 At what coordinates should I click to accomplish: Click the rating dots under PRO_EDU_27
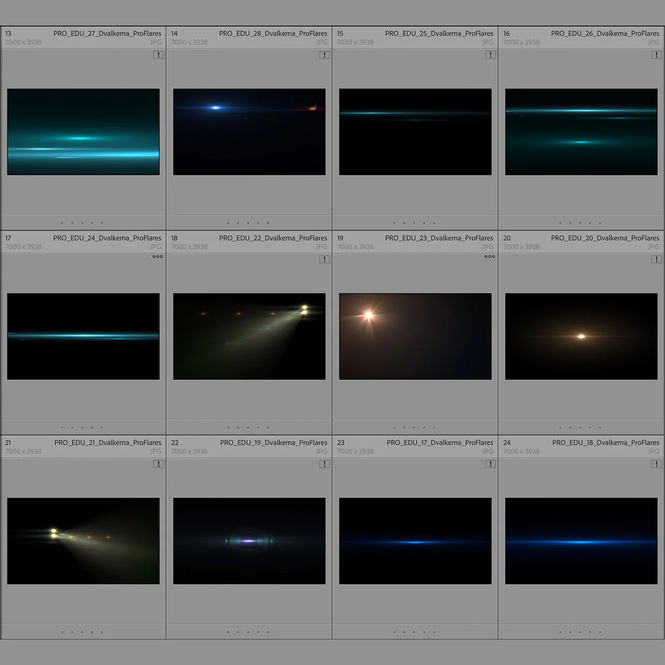tap(82, 223)
